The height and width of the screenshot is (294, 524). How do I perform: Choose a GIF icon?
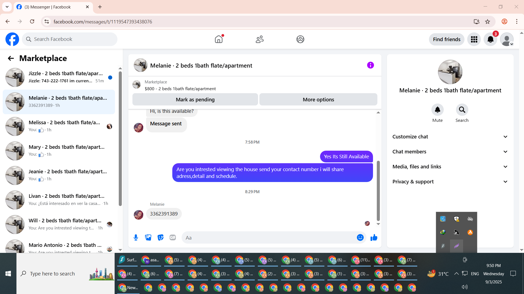tap(173, 238)
